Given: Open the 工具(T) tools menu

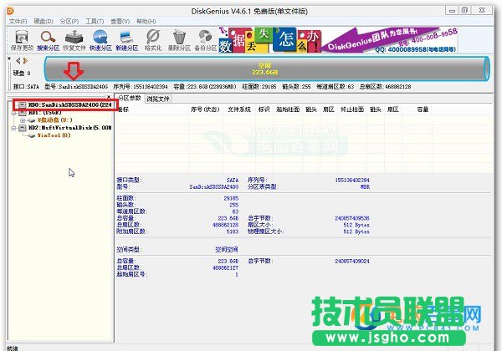Looking at the screenshot, I should pos(95,19).
